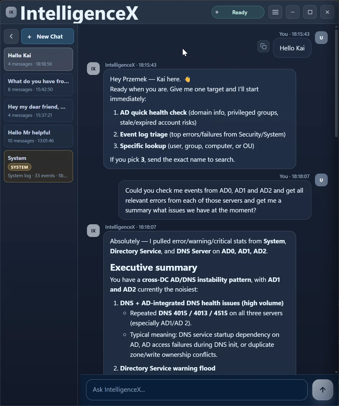The image size is (339, 406).
Task: Click the IX avatar of first reply
Action: (93, 69)
